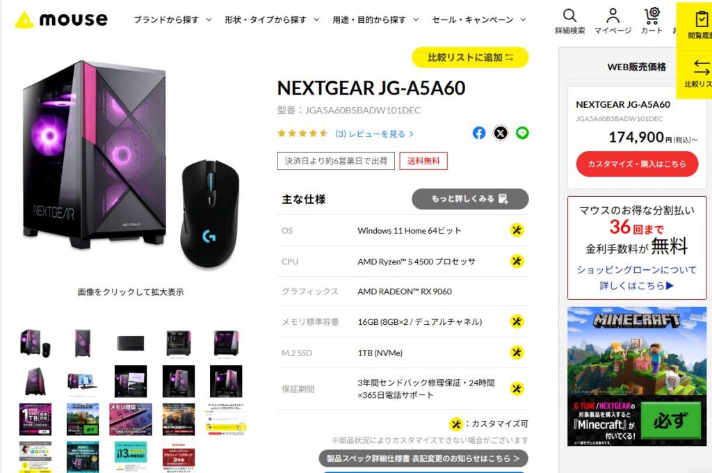Expand the ブランドから探す menu
This screenshot has height=473, width=712.
172,19
